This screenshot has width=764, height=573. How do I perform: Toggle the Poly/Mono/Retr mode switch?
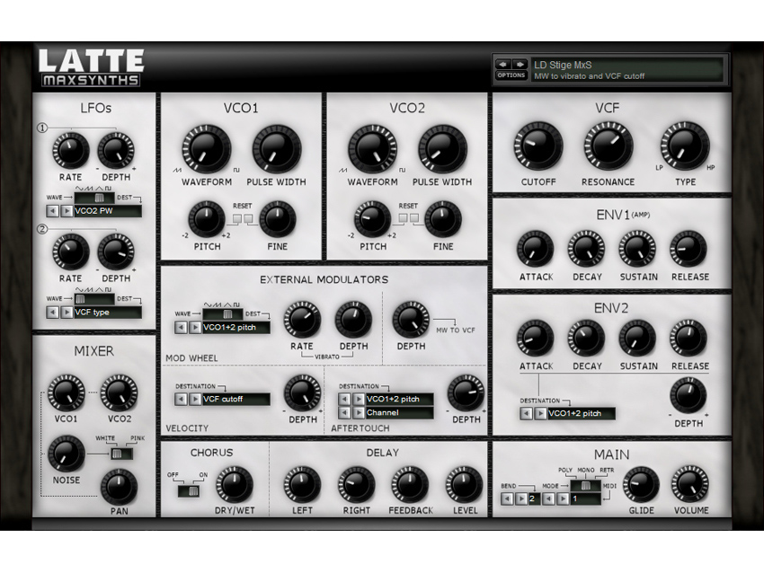586,486
